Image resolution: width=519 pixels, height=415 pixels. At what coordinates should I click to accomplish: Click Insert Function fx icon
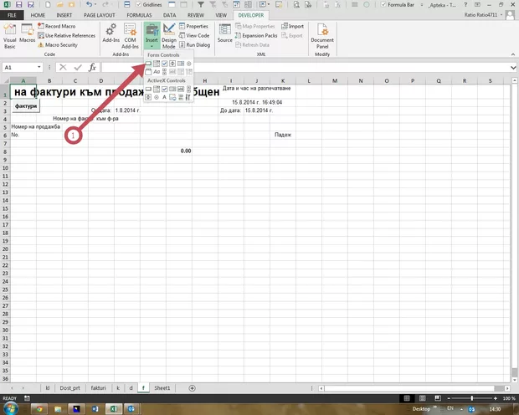pos(93,67)
